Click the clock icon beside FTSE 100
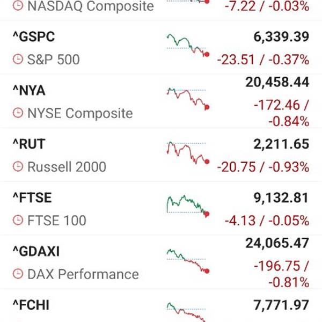 pos(18,220)
